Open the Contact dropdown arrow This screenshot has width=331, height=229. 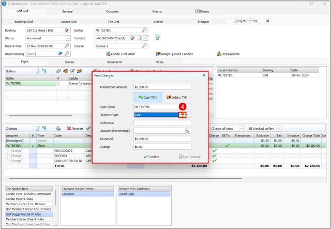coord(145,38)
